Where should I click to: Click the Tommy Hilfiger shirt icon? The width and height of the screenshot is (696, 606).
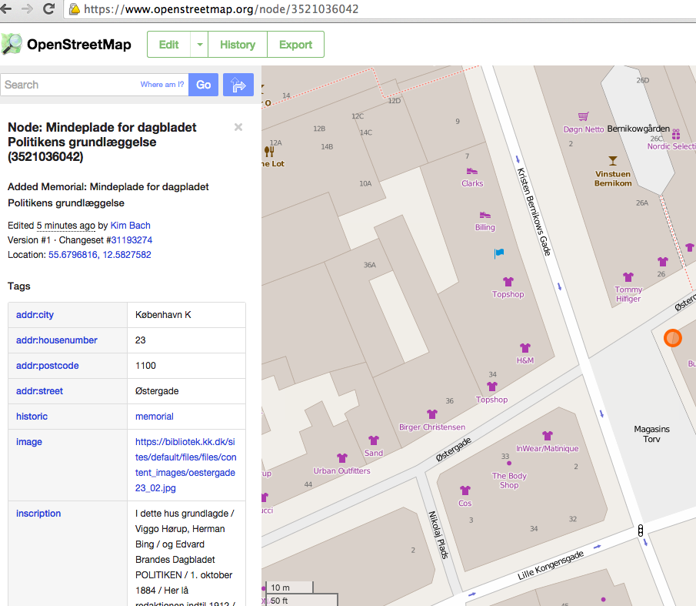pos(628,277)
